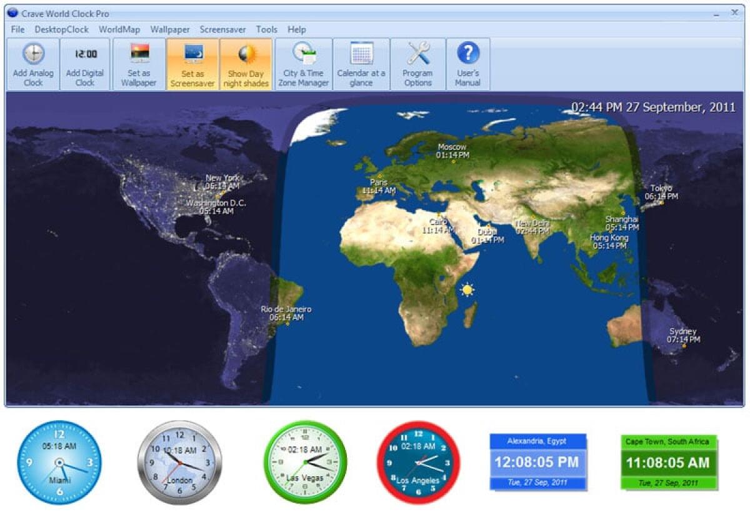The image size is (750, 512).
Task: Open the City & Time Zone Manager
Action: point(304,63)
